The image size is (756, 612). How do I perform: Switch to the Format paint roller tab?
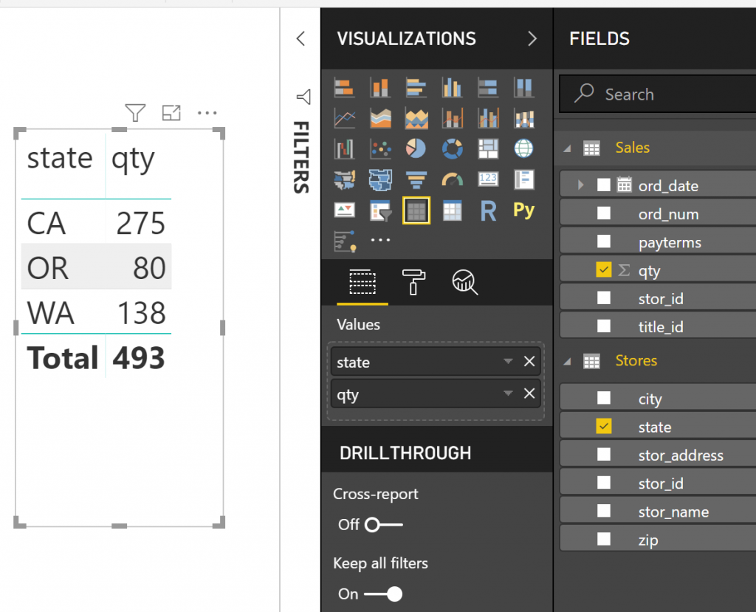click(x=413, y=281)
